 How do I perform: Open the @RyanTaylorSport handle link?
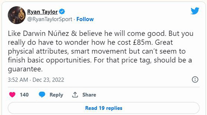(49, 19)
